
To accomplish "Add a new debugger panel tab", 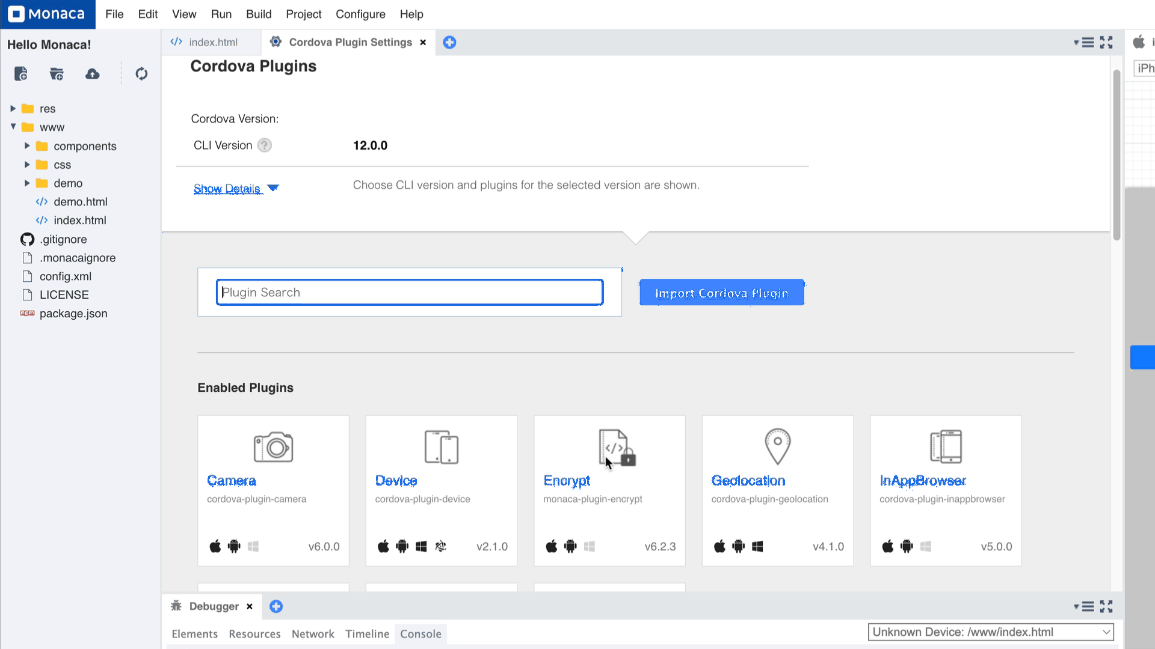I will [x=276, y=606].
